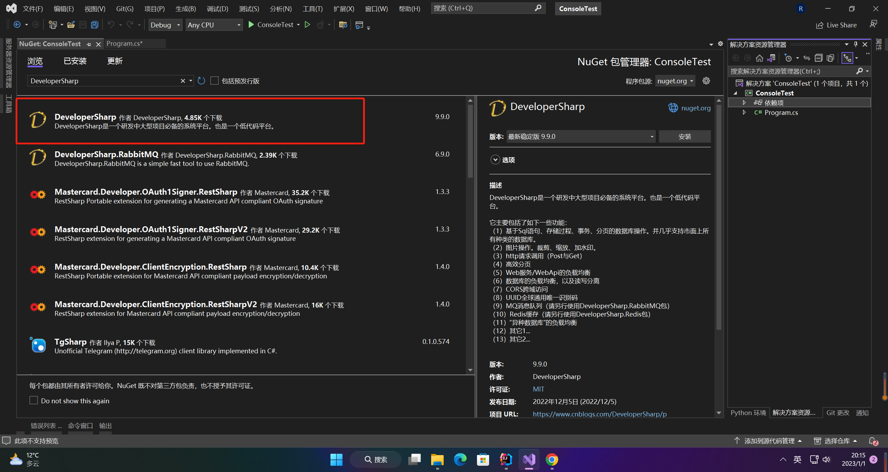Open the 工具(T) menu
Image resolution: width=888 pixels, height=472 pixels.
[x=312, y=9]
